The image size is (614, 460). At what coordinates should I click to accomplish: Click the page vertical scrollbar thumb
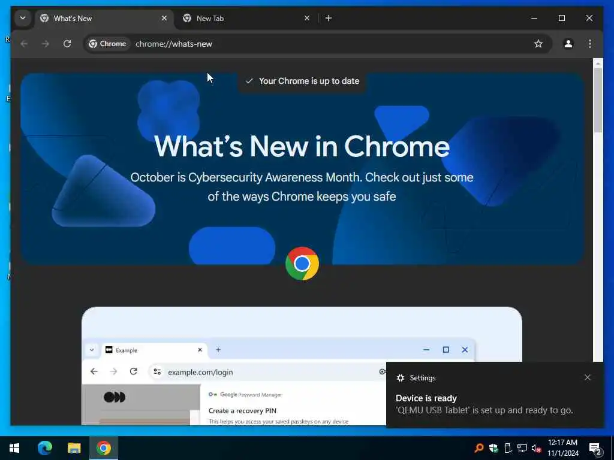pyautogui.click(x=598, y=100)
